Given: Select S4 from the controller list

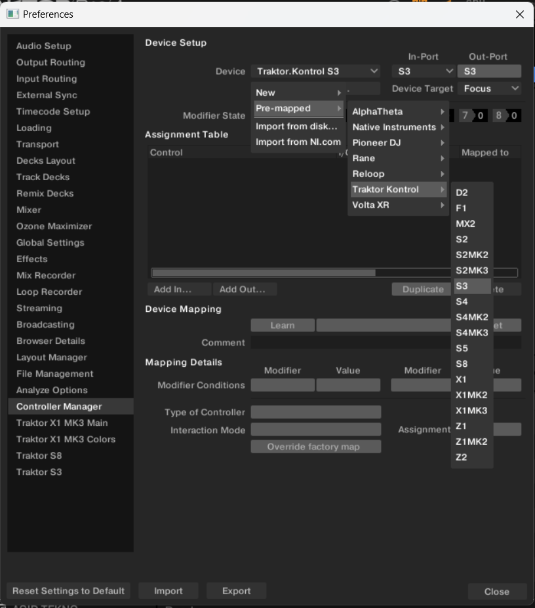Looking at the screenshot, I should pos(472,301).
